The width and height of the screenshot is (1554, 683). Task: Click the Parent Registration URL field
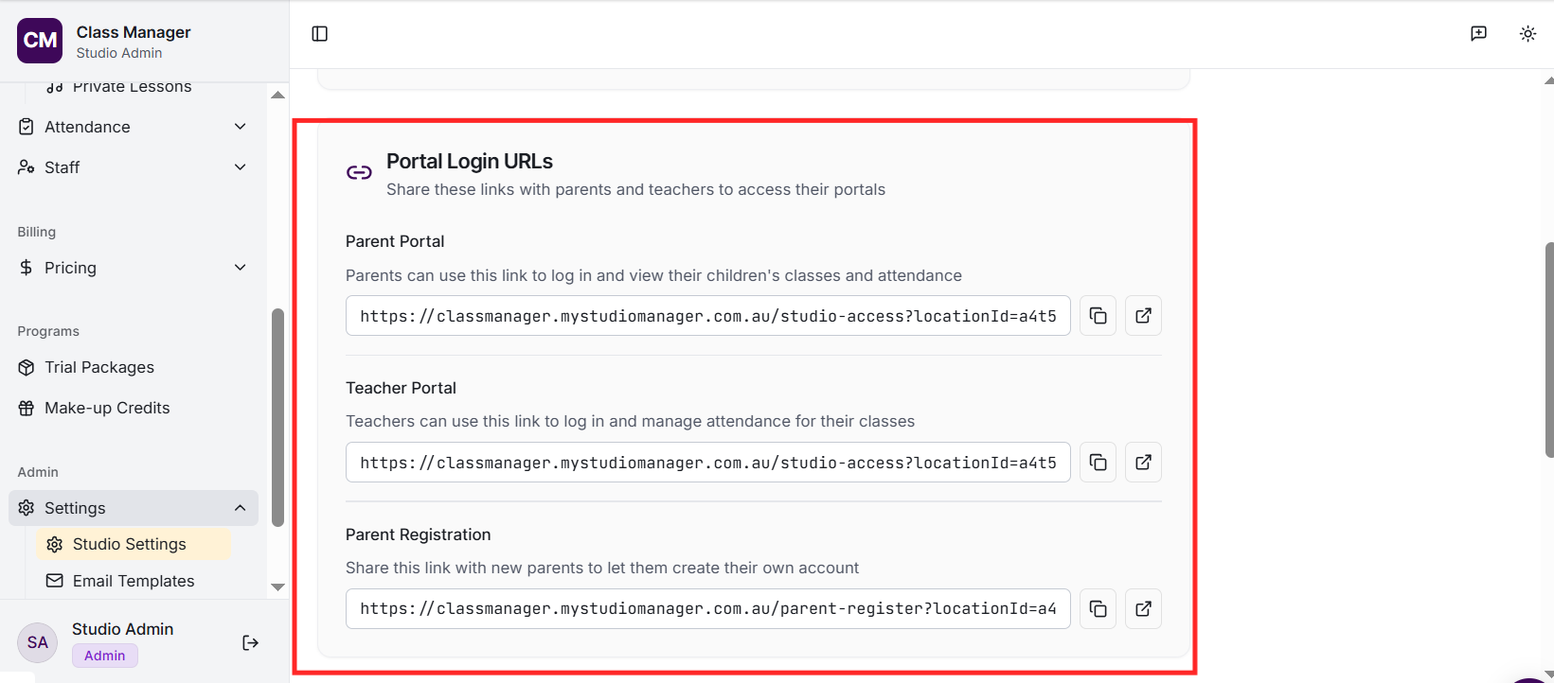[707, 609]
